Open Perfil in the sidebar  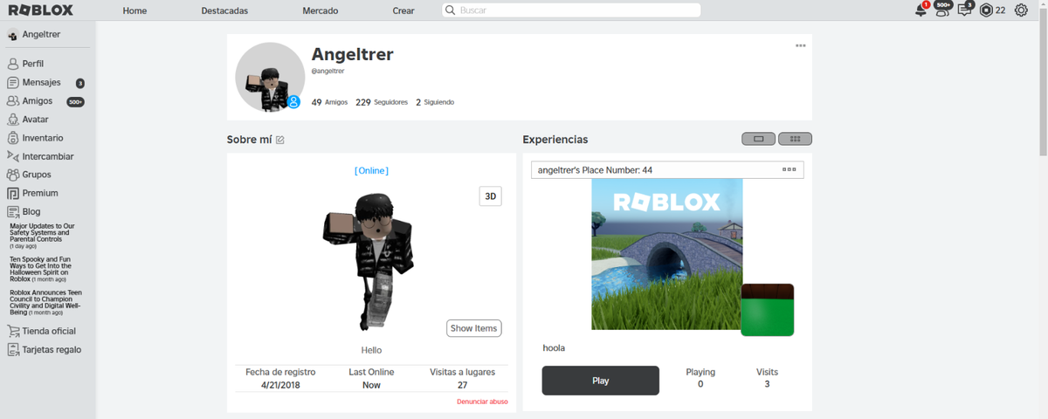pos(33,64)
